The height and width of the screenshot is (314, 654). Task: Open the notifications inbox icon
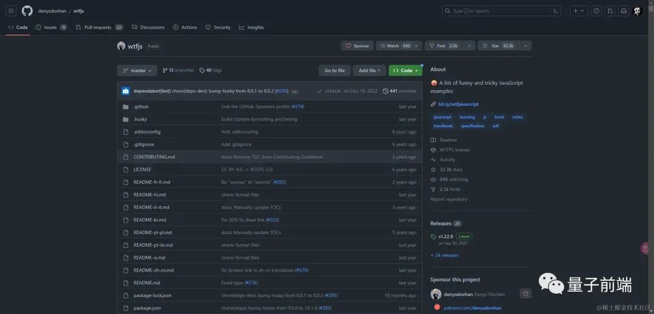[x=623, y=11]
